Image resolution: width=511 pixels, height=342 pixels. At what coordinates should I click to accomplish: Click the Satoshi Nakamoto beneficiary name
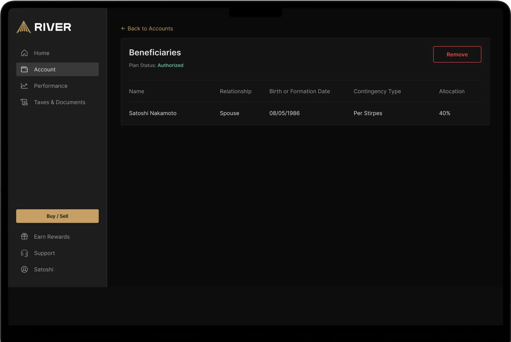(153, 113)
